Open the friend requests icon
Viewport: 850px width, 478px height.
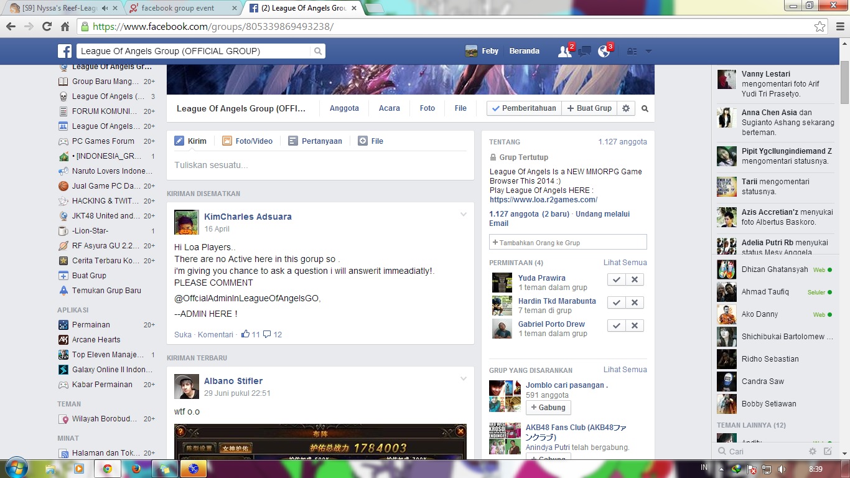pyautogui.click(x=565, y=52)
